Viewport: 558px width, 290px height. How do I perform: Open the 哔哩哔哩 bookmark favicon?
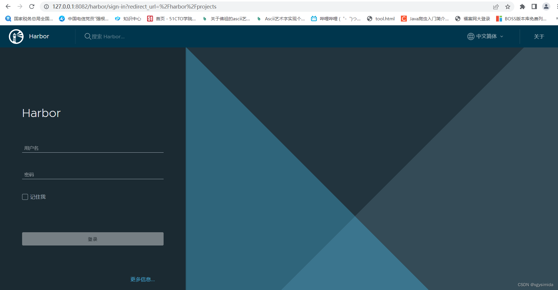coord(314,19)
